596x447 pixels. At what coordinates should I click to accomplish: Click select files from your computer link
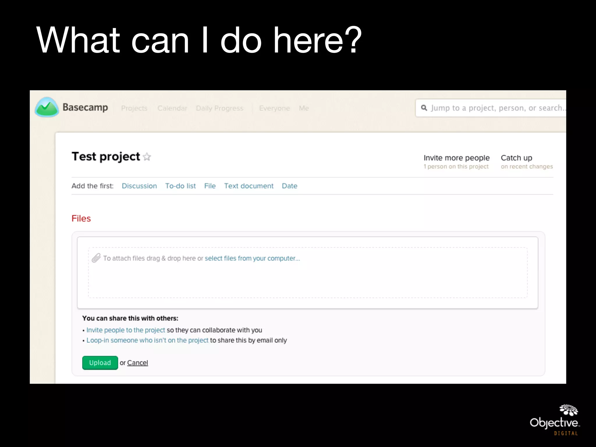252,258
